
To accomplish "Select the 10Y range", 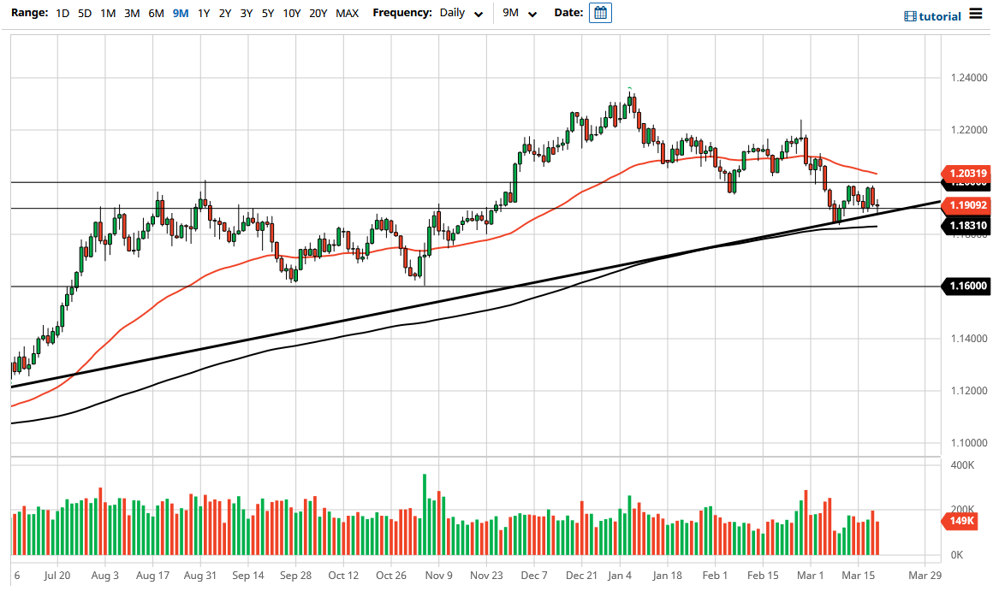I will tap(291, 14).
